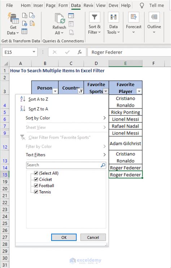Open the Outline group icon

(154, 17)
